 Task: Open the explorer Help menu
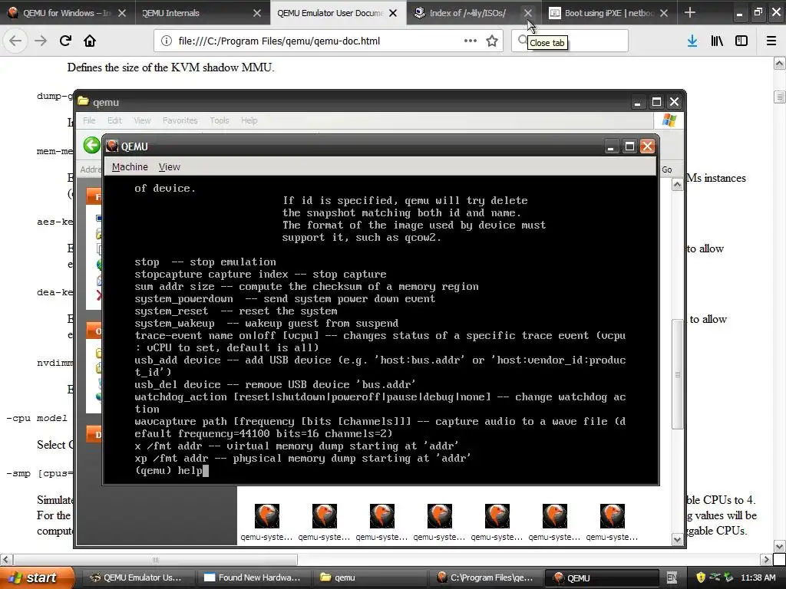[249, 120]
